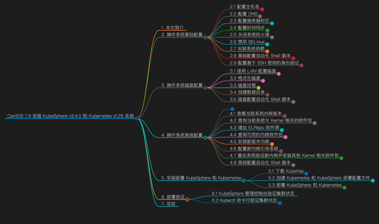
Task: Click text 3.4 创建数据目录
Action: (247, 92)
